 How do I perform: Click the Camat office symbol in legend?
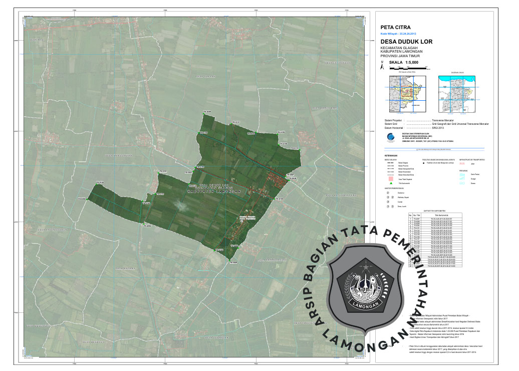coord(387,202)
